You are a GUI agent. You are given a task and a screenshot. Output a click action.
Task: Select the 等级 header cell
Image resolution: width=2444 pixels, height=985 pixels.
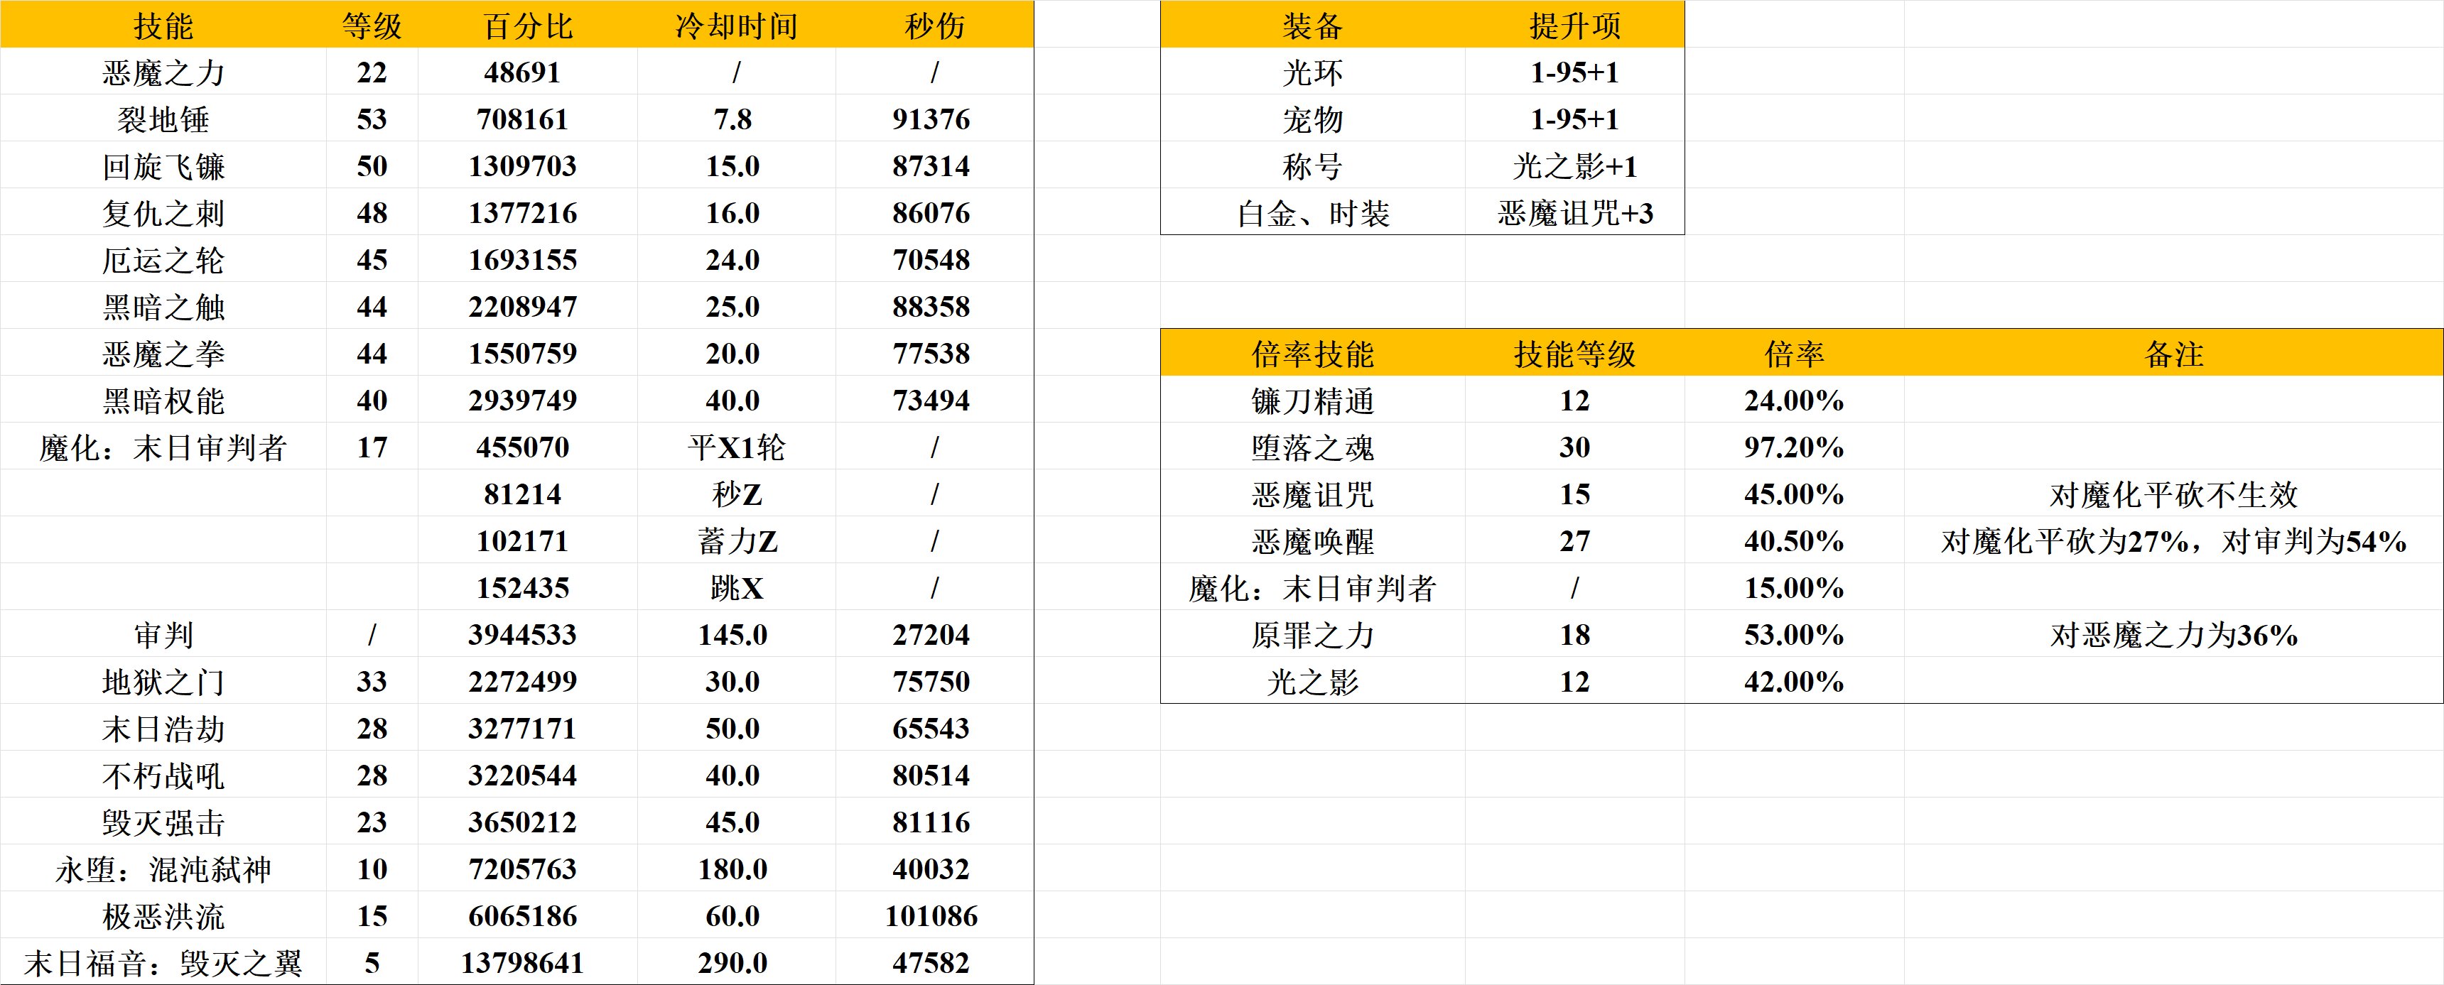(372, 25)
